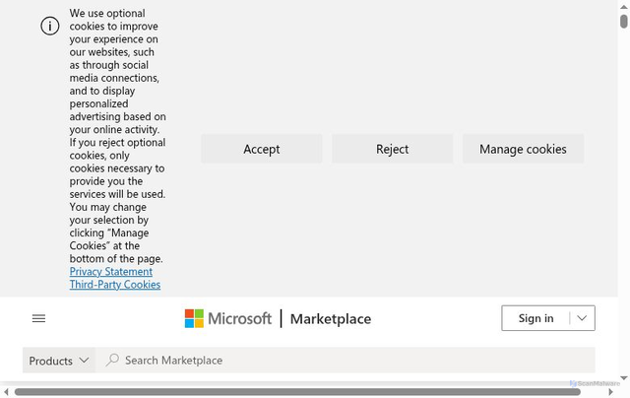Reject optional cookies
This screenshot has height=398, width=630.
tap(392, 149)
